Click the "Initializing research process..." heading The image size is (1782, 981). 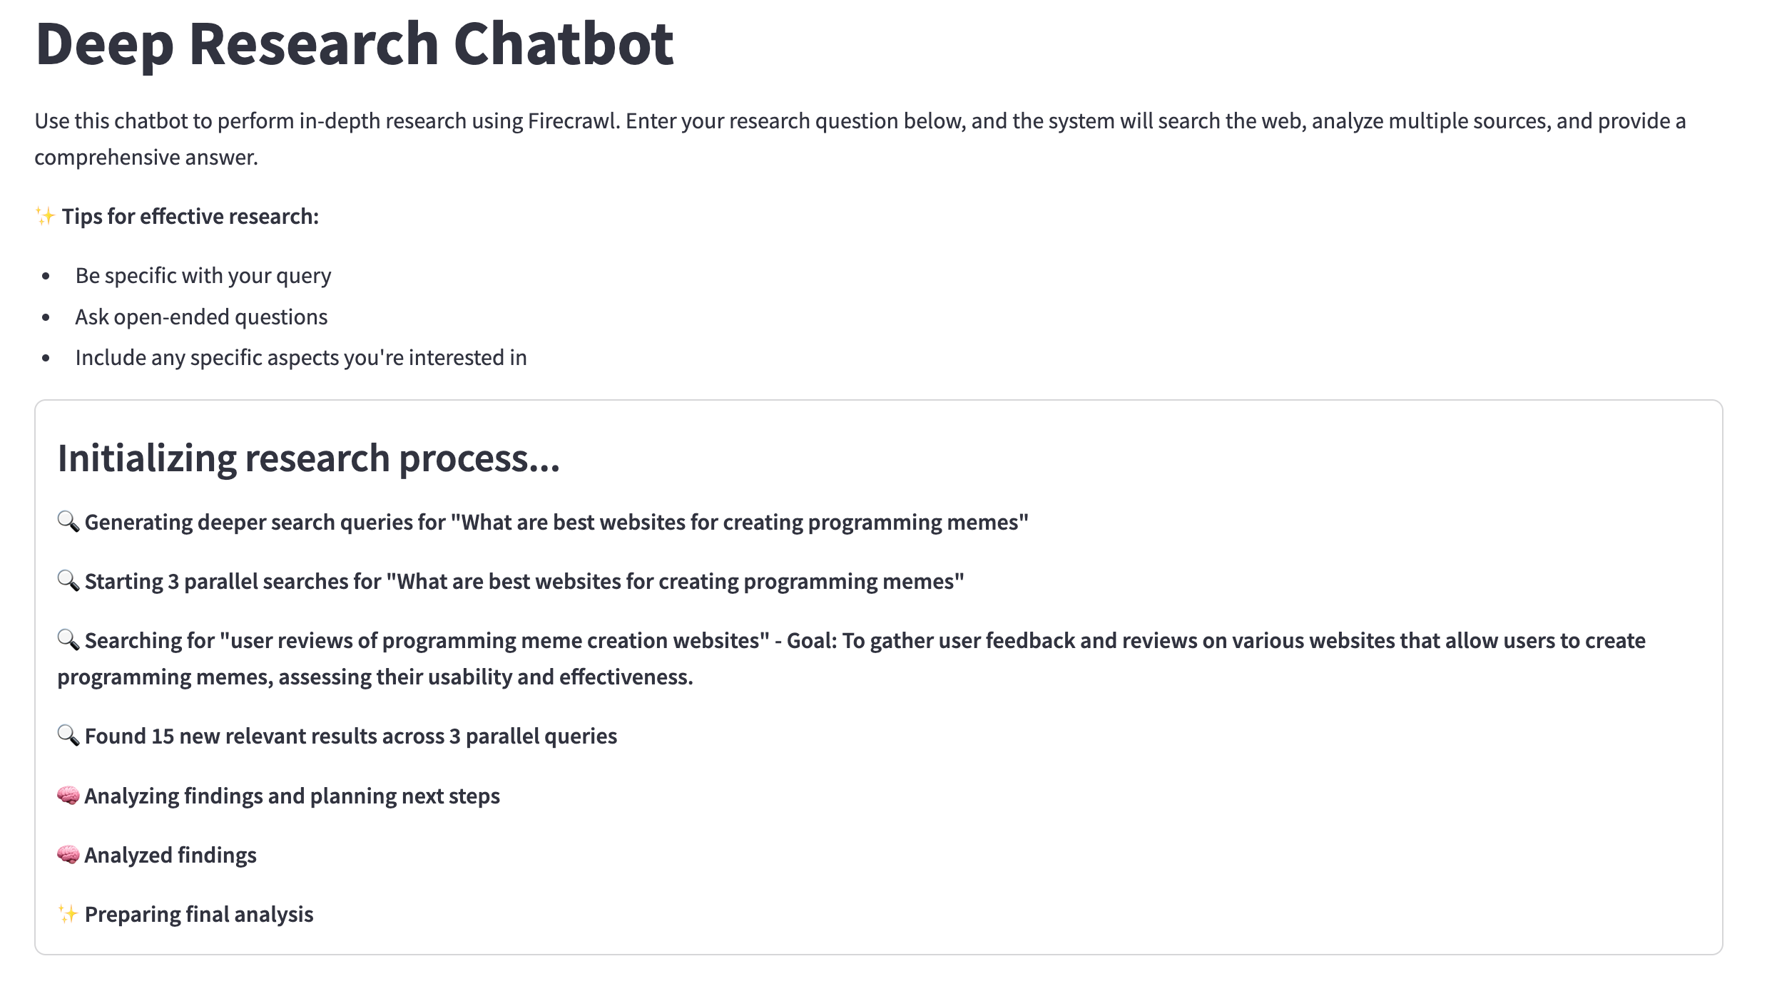308,458
